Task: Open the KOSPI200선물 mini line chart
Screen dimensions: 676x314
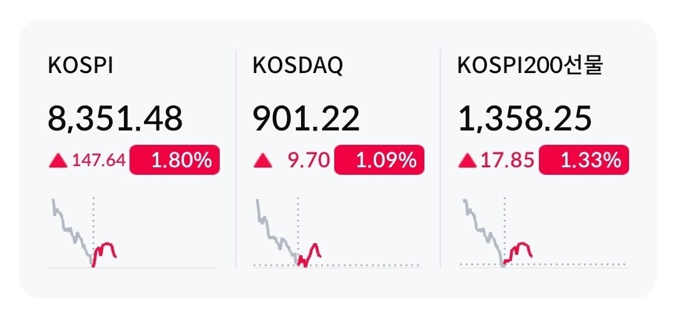Action: click(544, 233)
